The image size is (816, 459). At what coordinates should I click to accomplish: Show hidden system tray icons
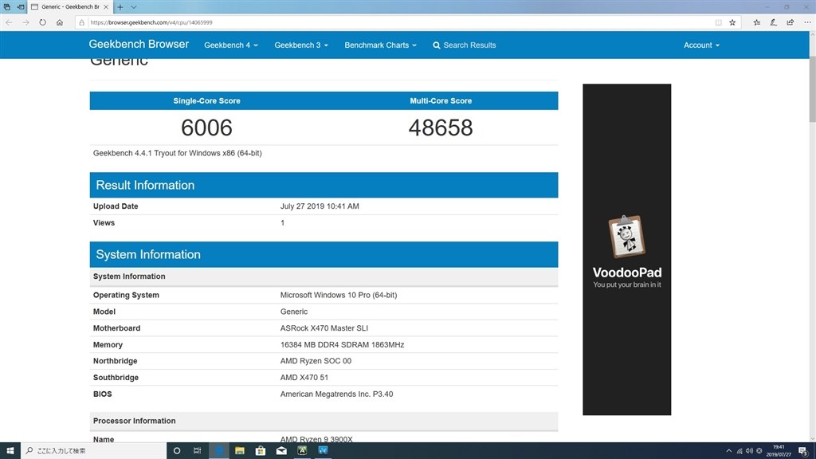728,451
